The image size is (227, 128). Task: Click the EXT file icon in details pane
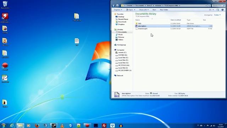117,95
